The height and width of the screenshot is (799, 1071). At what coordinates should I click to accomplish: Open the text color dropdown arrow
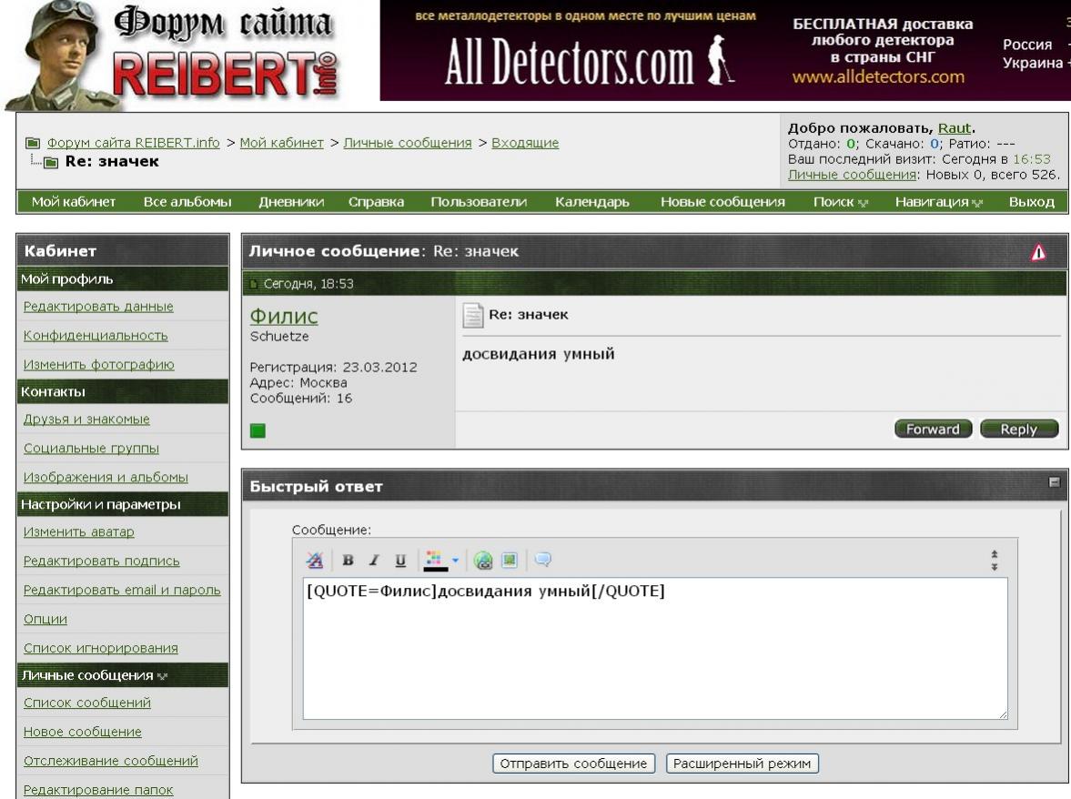pyautogui.click(x=456, y=561)
